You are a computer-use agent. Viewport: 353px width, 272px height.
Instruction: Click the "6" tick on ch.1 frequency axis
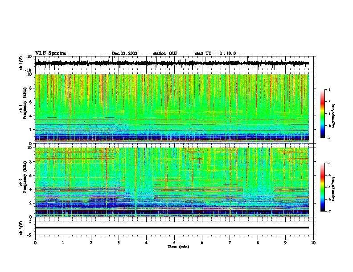tap(31, 102)
